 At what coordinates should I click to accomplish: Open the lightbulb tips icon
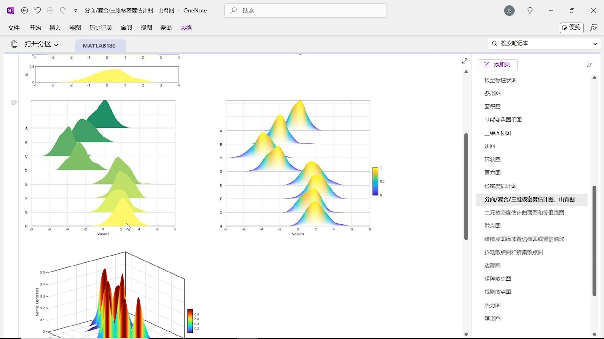coord(530,11)
